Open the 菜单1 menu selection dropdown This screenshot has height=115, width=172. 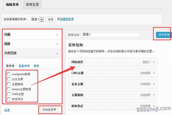point(37,20)
